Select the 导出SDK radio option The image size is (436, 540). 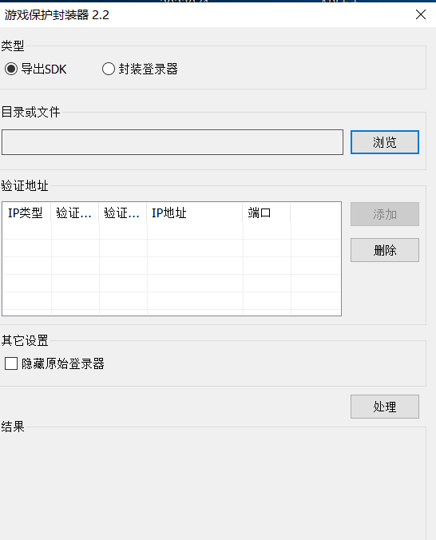11,69
